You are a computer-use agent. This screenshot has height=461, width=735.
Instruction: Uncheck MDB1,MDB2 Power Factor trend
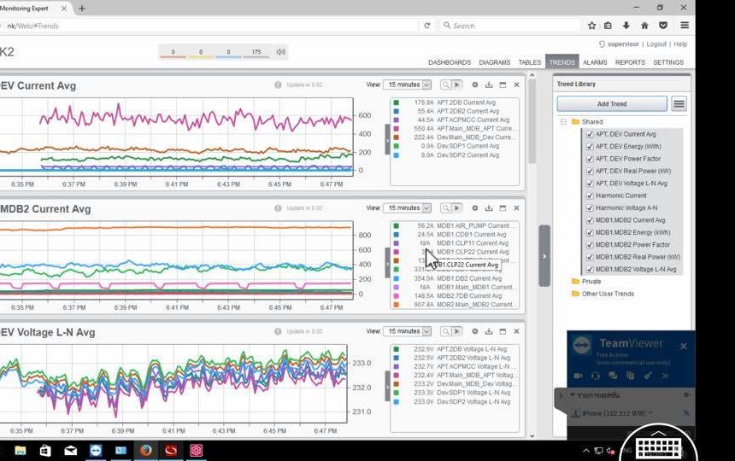pos(590,244)
